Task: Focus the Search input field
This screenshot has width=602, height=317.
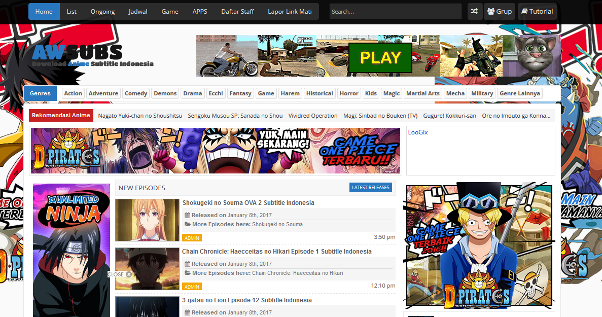Action: (396, 12)
